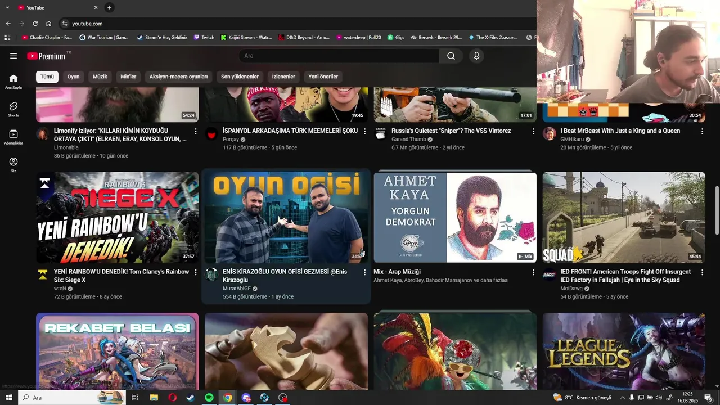720x405 pixels.
Task: Play the SQUAD Fallujah video thumbnail
Action: pos(624,217)
